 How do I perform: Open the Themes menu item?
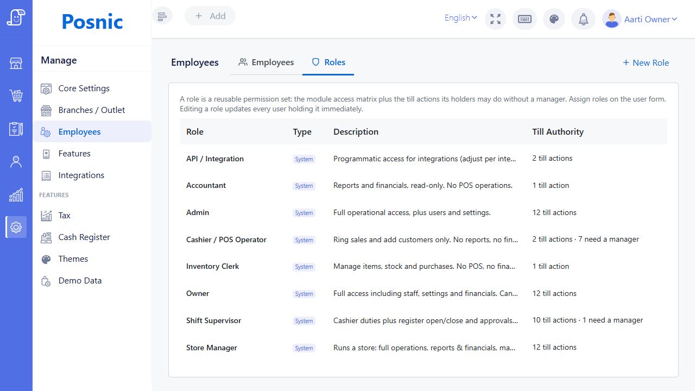pos(92,259)
